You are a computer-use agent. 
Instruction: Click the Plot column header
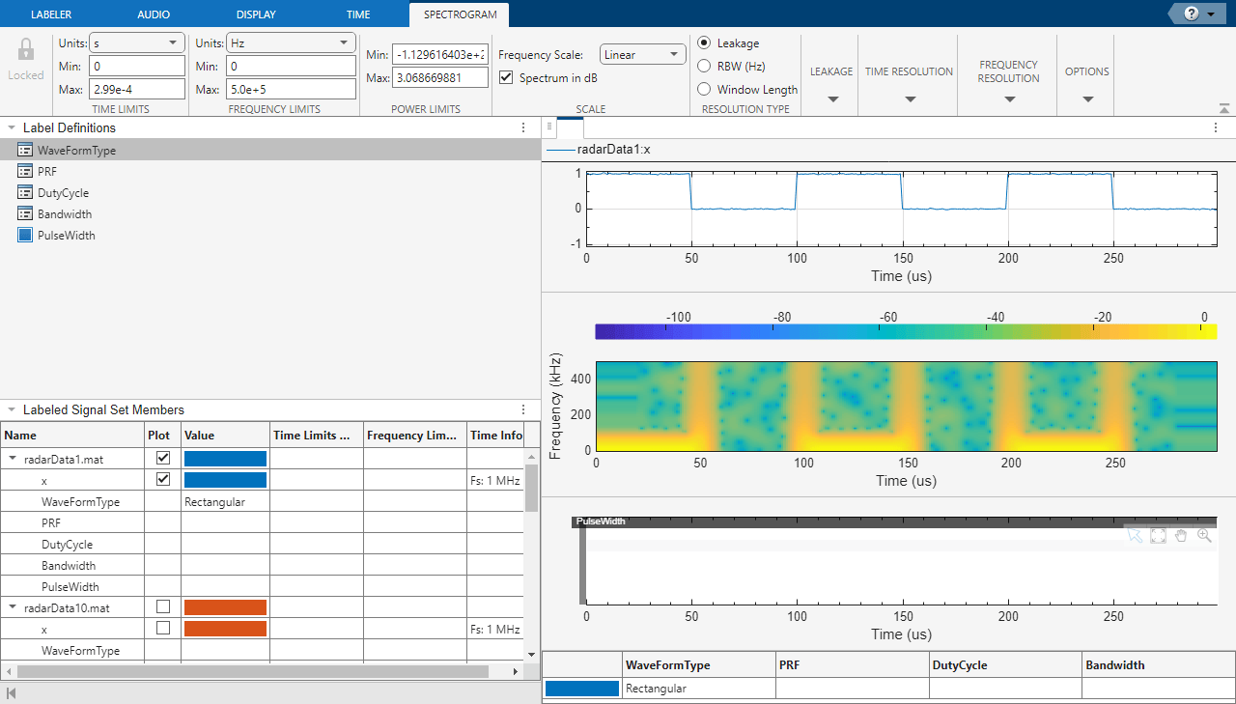coord(162,436)
